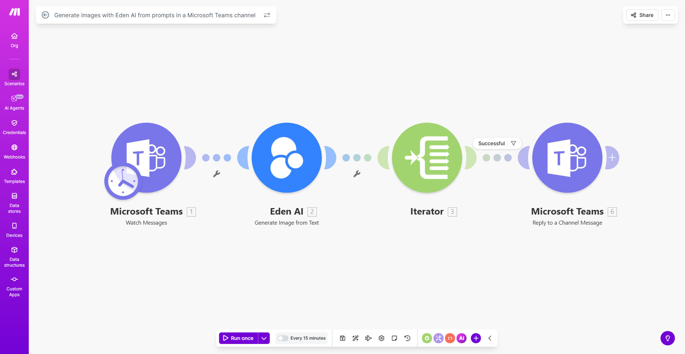This screenshot has height=354, width=685.
Task: Open the three-dots more options menu
Action: tap(668, 15)
